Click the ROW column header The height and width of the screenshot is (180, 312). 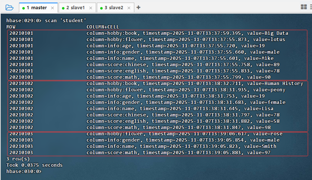click(x=11, y=27)
